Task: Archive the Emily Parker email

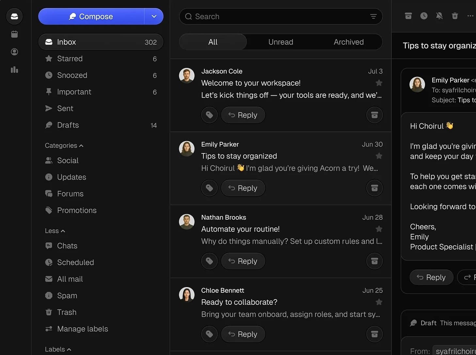Action: pyautogui.click(x=374, y=188)
